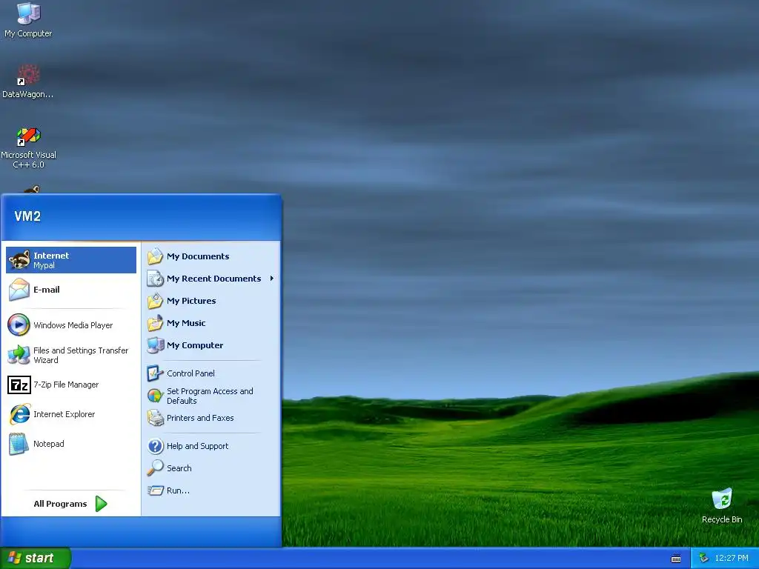The width and height of the screenshot is (759, 569).
Task: Choose Printers and Faxes label
Action: (x=200, y=418)
